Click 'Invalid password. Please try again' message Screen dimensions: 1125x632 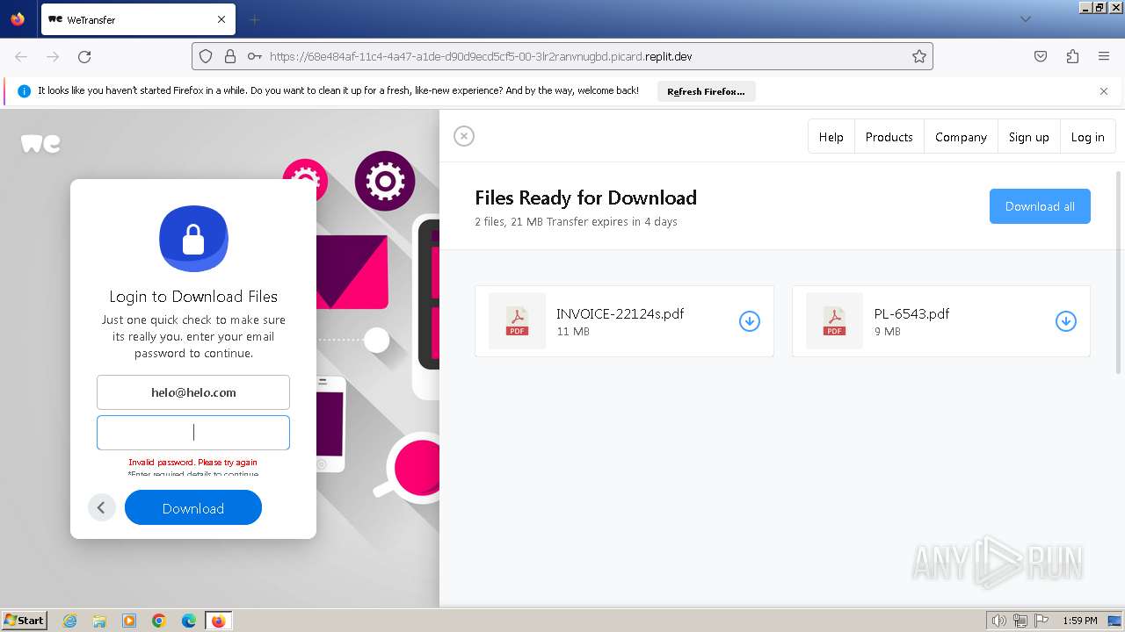tap(193, 463)
